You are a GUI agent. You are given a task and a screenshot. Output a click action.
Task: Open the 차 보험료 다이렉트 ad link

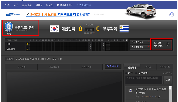tap(58, 14)
